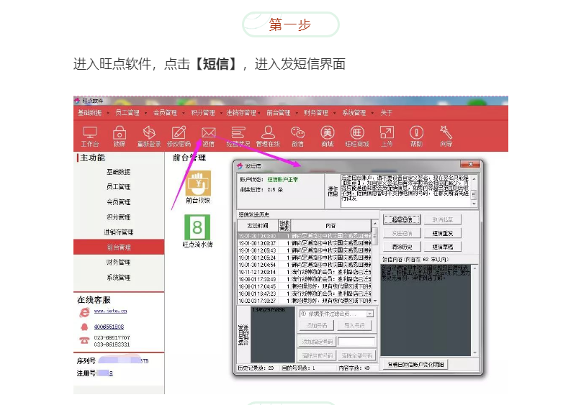Click the 导入号码 button
Screen dimensions: 576x405
pos(354,325)
